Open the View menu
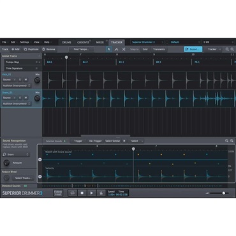 click(37, 42)
